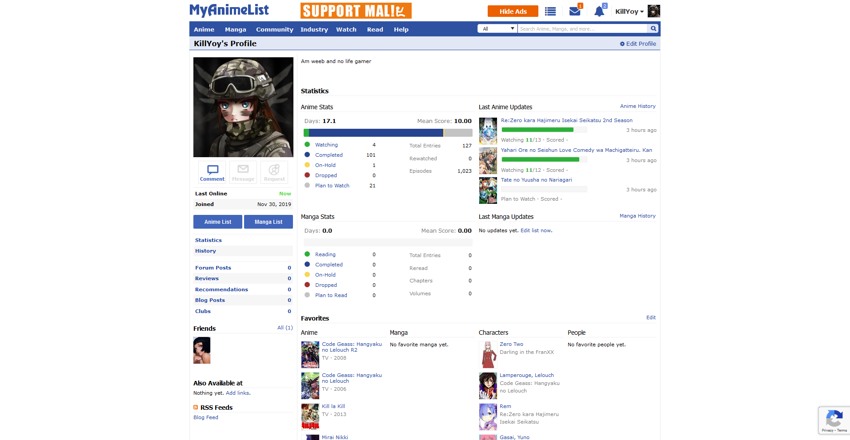
Task: Open the Anime History link
Action: (638, 106)
